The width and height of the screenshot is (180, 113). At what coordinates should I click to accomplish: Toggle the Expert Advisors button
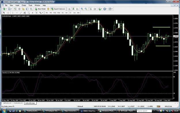58,9
